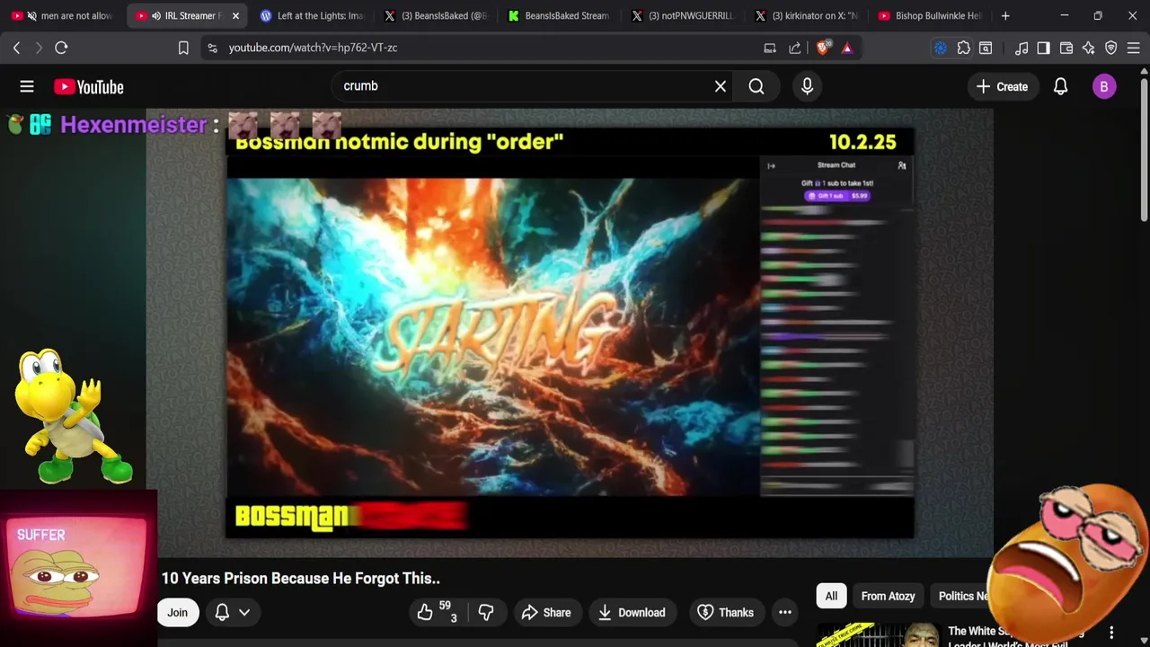1150x647 pixels.
Task: Open a new browser tab
Action: (1005, 15)
